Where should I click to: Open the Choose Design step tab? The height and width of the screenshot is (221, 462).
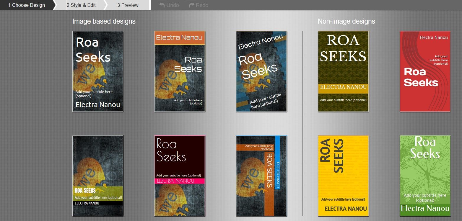[x=27, y=5]
